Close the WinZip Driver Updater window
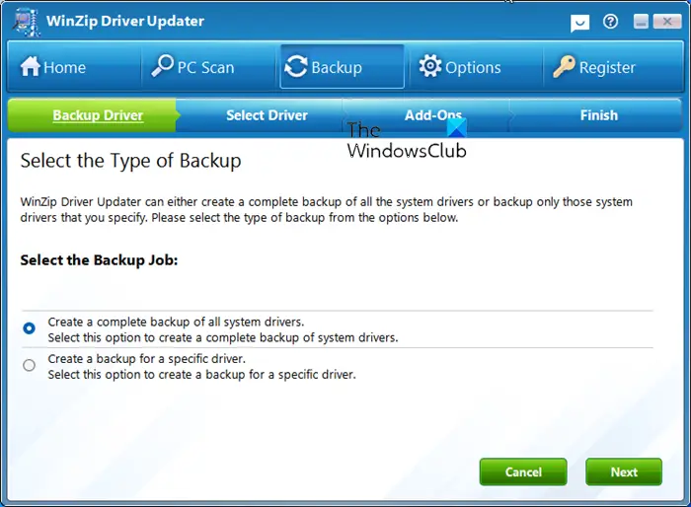691x507 pixels. (x=667, y=21)
